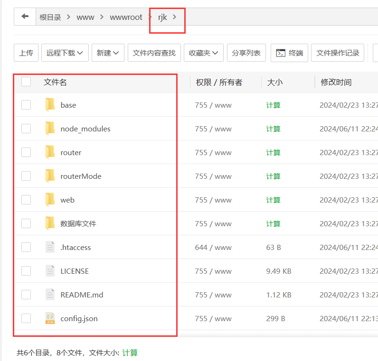Check the README.md file checkbox

(x=26, y=295)
